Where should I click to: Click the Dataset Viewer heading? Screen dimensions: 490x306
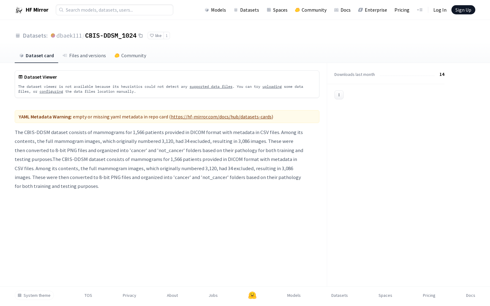(40, 77)
